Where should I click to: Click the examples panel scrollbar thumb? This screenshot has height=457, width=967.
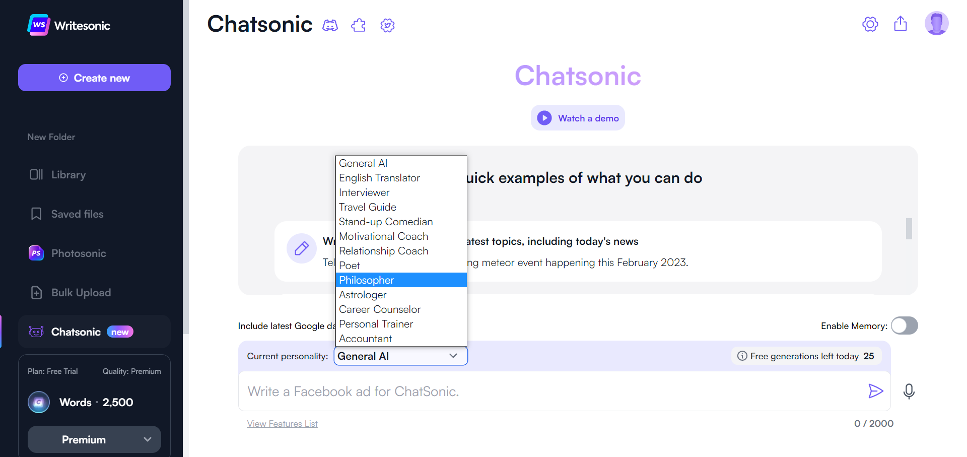pos(909,229)
